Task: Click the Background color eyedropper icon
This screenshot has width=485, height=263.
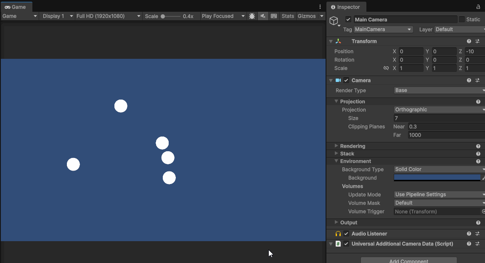Action: [483, 178]
